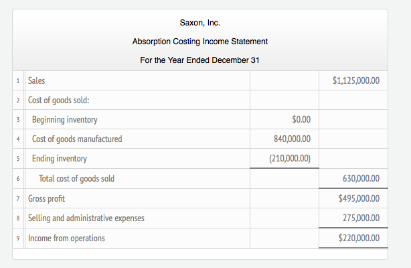Select the Income from operations label
The image size is (411, 268).
[67, 238]
